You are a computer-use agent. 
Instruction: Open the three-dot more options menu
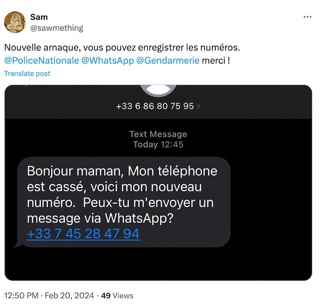307,17
